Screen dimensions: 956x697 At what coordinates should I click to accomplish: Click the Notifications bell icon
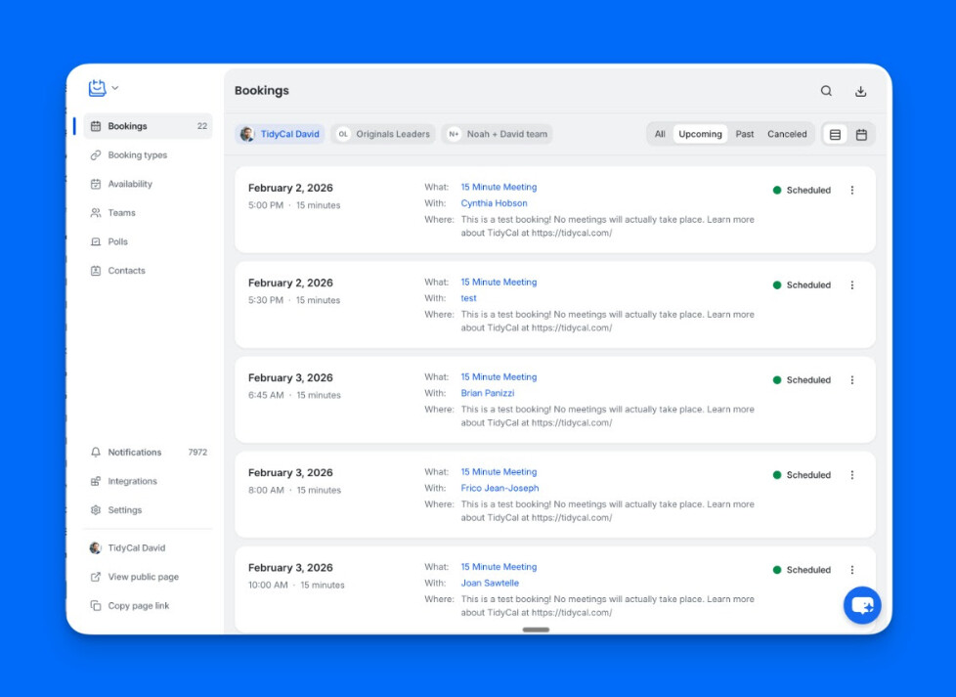click(96, 452)
